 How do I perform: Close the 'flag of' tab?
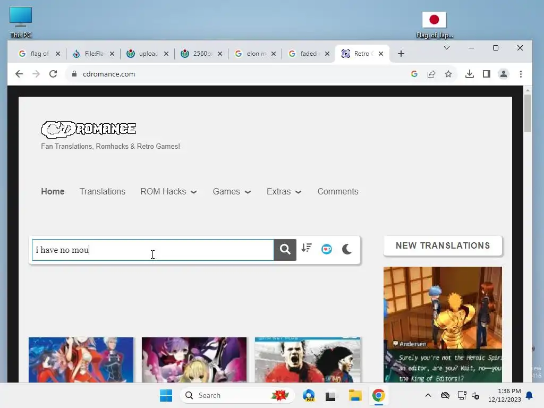[58, 54]
